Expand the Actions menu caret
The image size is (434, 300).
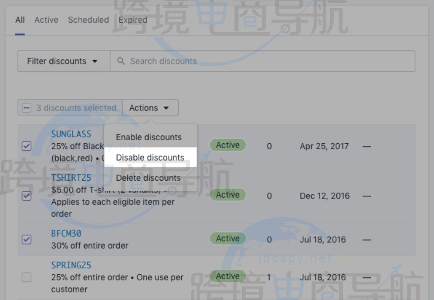(x=166, y=108)
